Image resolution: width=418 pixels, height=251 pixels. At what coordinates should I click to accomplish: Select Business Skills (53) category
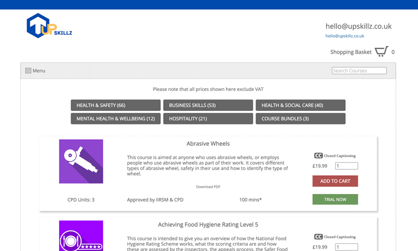click(208, 105)
